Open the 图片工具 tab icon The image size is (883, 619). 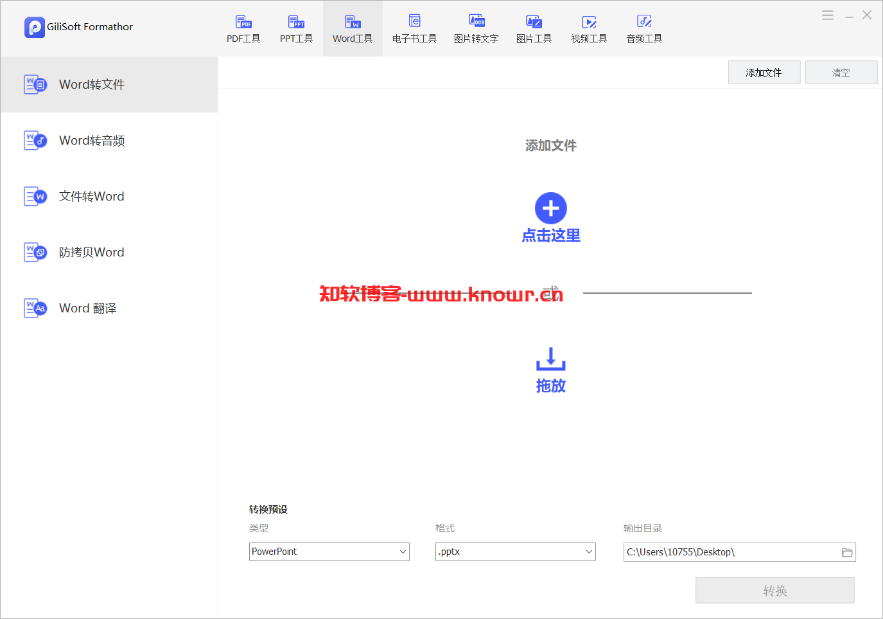pos(534,22)
